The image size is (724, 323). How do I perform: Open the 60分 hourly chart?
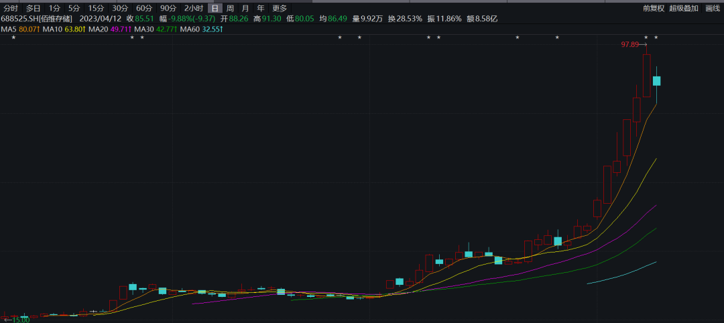[x=144, y=8]
